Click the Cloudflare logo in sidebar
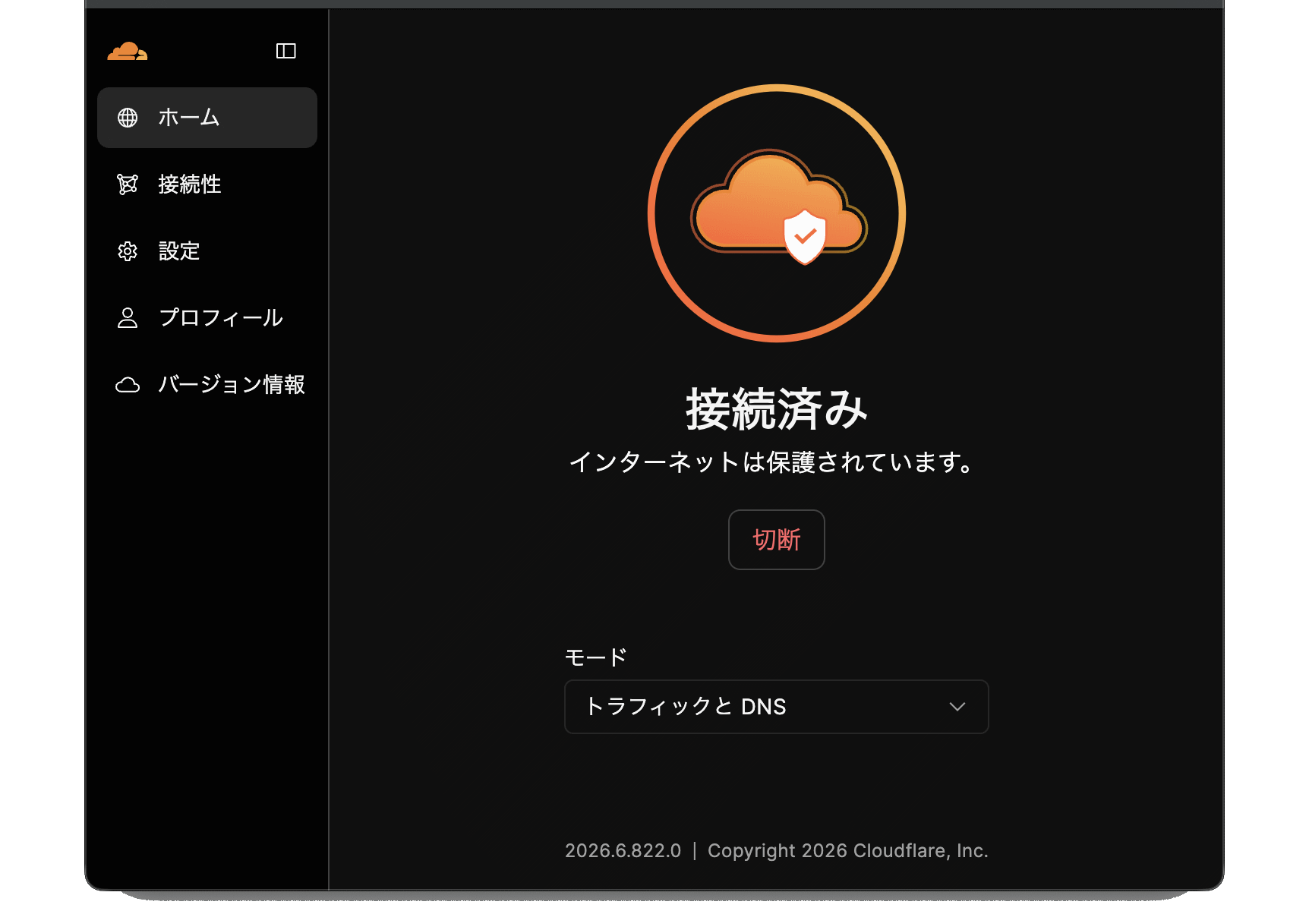The width and height of the screenshot is (1309, 911). (128, 51)
